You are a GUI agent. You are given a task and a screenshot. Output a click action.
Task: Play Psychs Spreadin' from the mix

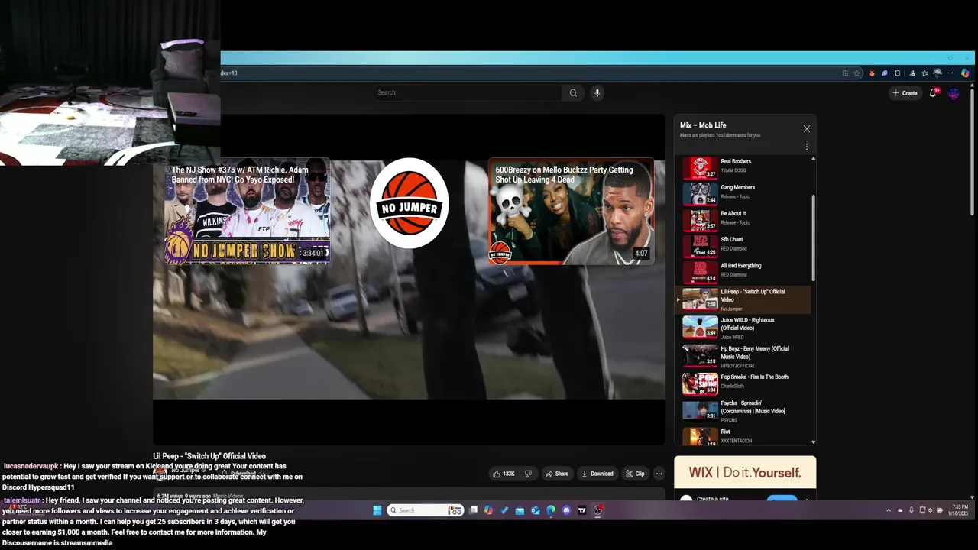coord(744,411)
